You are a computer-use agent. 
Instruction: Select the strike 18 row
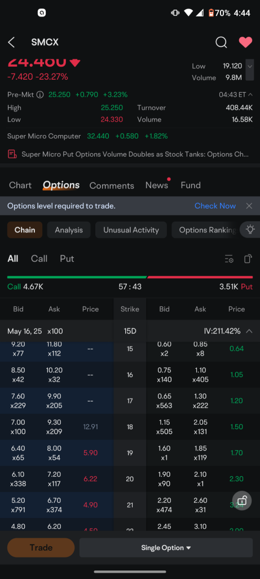click(x=130, y=426)
